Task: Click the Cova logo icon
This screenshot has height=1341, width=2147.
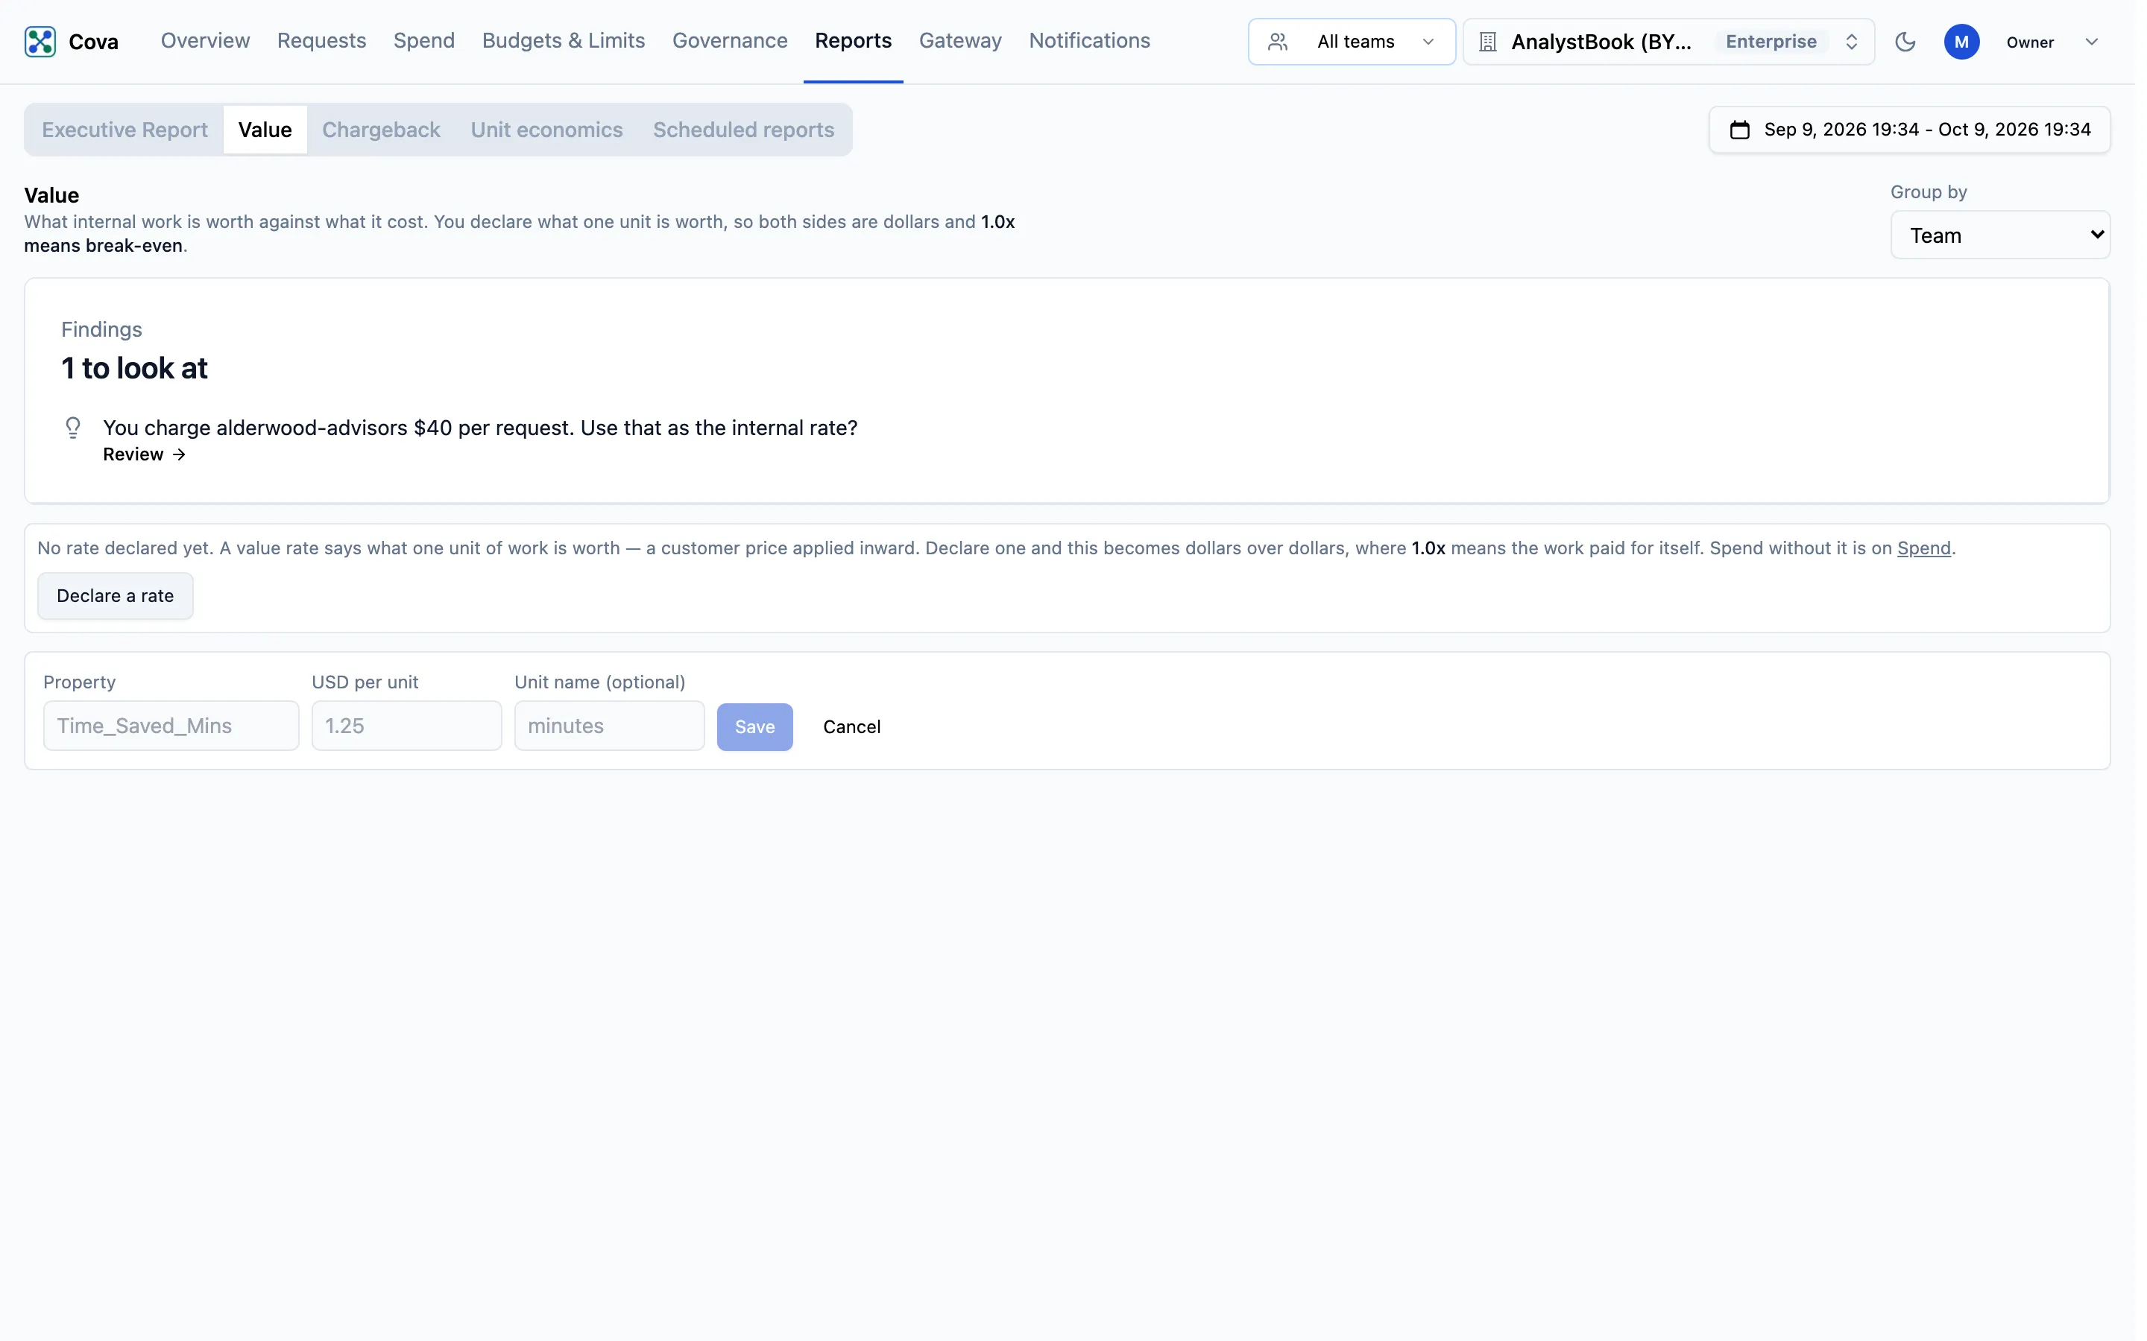Action: (40, 42)
